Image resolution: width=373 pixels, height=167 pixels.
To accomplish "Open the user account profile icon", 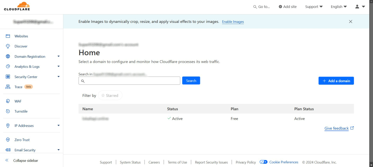I will tap(357, 7).
